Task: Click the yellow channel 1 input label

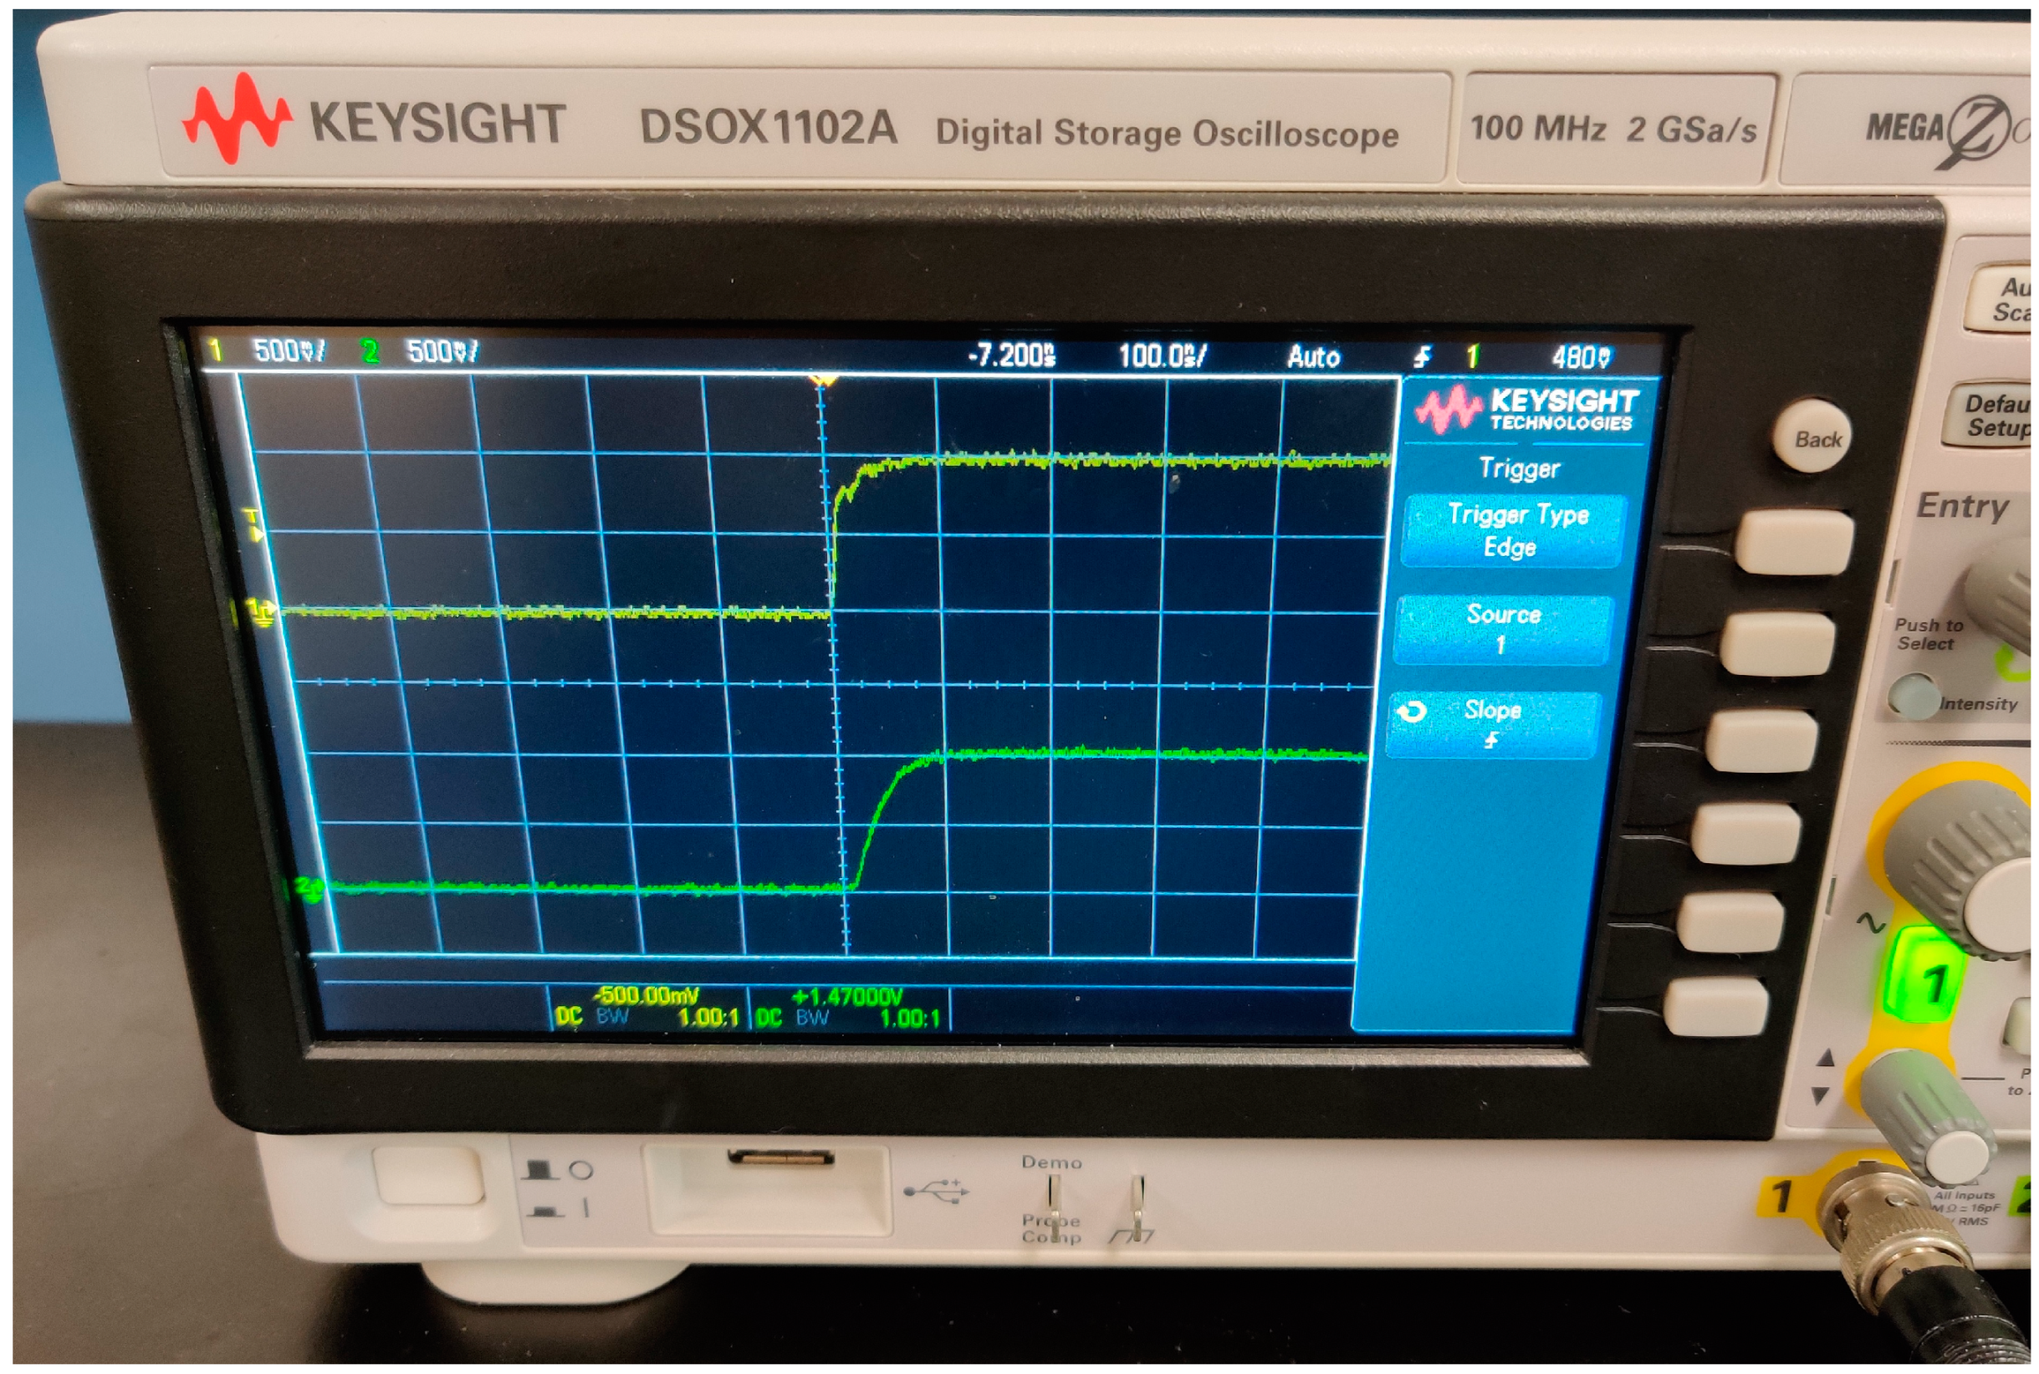Action: (1780, 1197)
